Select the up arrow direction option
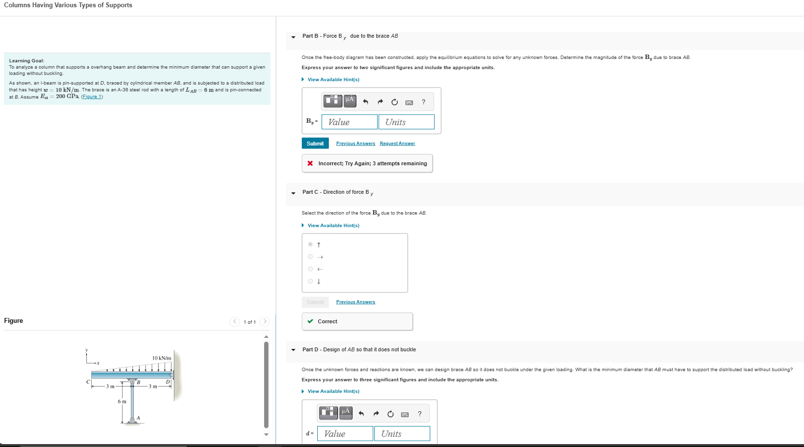Screen dimensions: 804x447 [x=310, y=245]
